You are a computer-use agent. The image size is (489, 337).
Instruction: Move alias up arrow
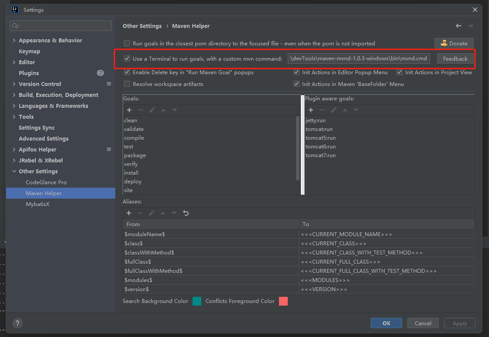(163, 213)
